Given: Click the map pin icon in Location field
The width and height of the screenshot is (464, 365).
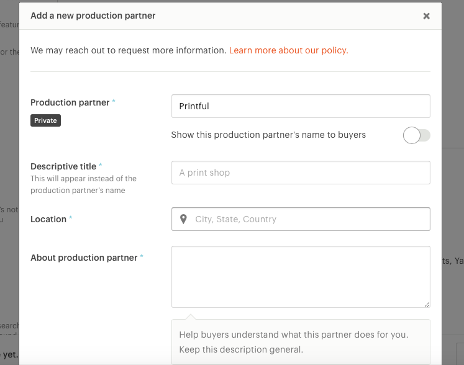Looking at the screenshot, I should (183, 219).
